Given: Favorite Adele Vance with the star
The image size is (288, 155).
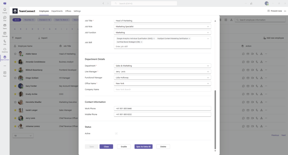Looking at the screenshot, I should coord(15,54).
